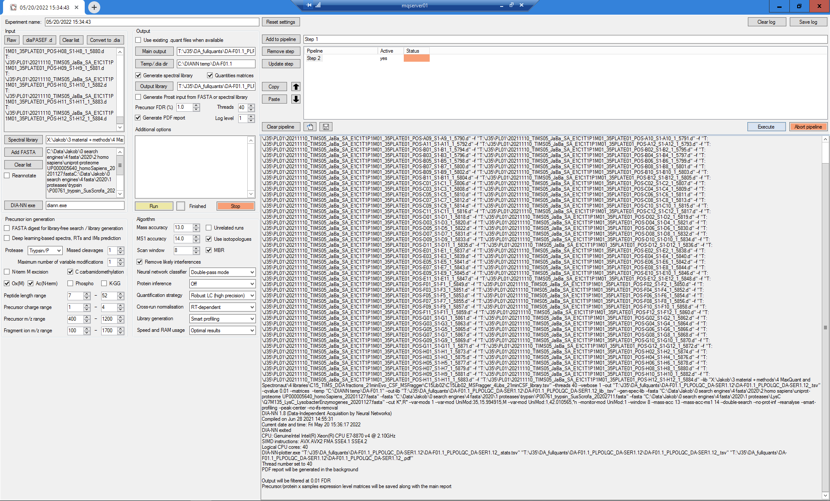Enable the Phospho modification checkbox
Screen dimensions: 830x501
(70, 284)
